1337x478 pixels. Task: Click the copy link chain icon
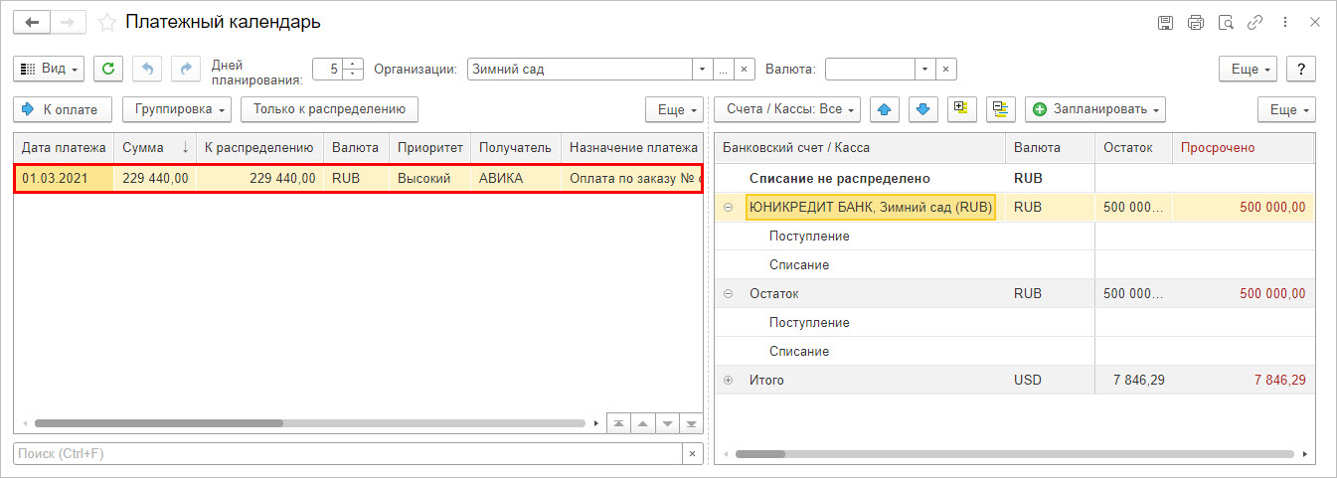pos(1255,22)
